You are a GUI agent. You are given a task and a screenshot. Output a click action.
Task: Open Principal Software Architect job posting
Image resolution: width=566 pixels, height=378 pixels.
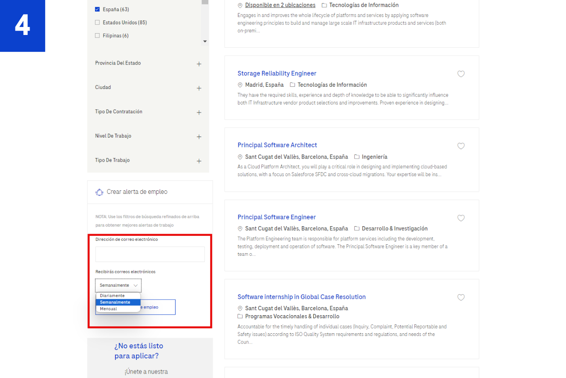click(x=277, y=145)
